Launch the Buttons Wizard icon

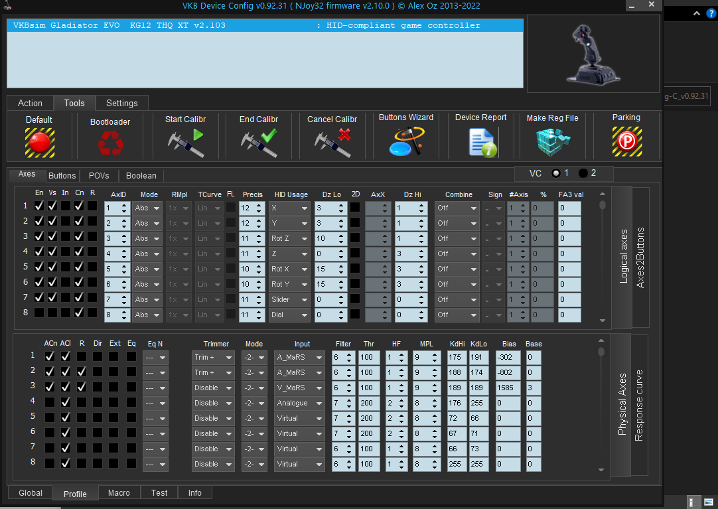(x=406, y=141)
